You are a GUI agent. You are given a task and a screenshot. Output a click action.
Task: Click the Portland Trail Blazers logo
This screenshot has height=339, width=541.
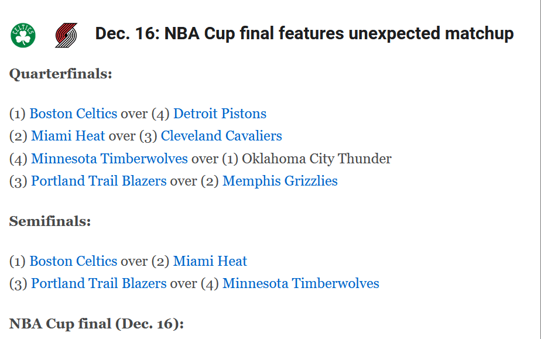coord(66,35)
